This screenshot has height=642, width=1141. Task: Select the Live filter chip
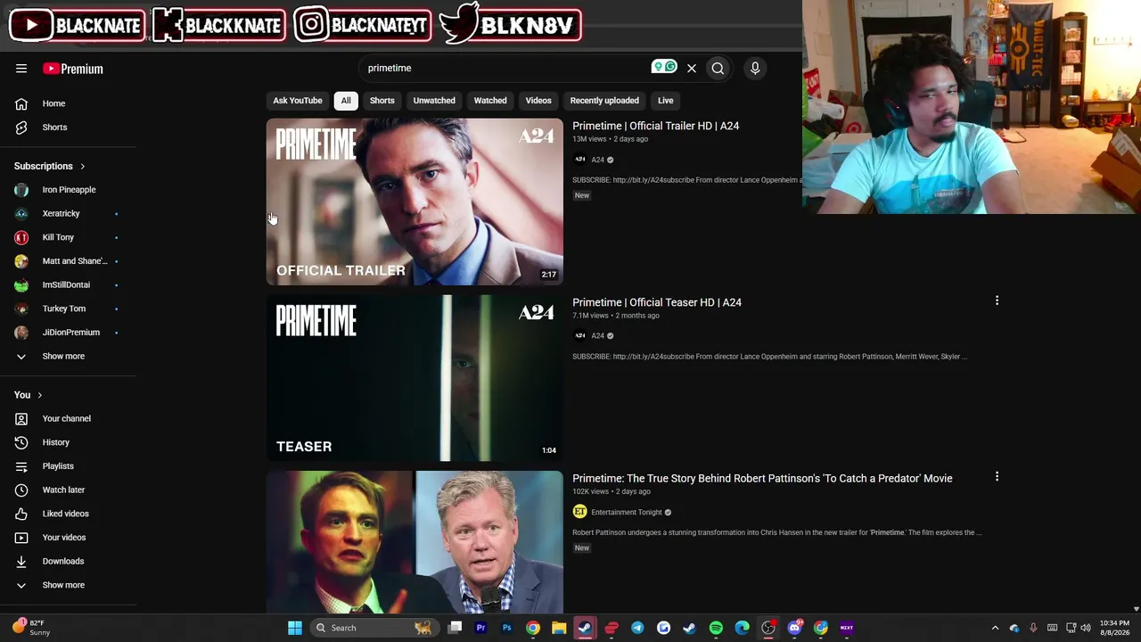pyautogui.click(x=666, y=101)
